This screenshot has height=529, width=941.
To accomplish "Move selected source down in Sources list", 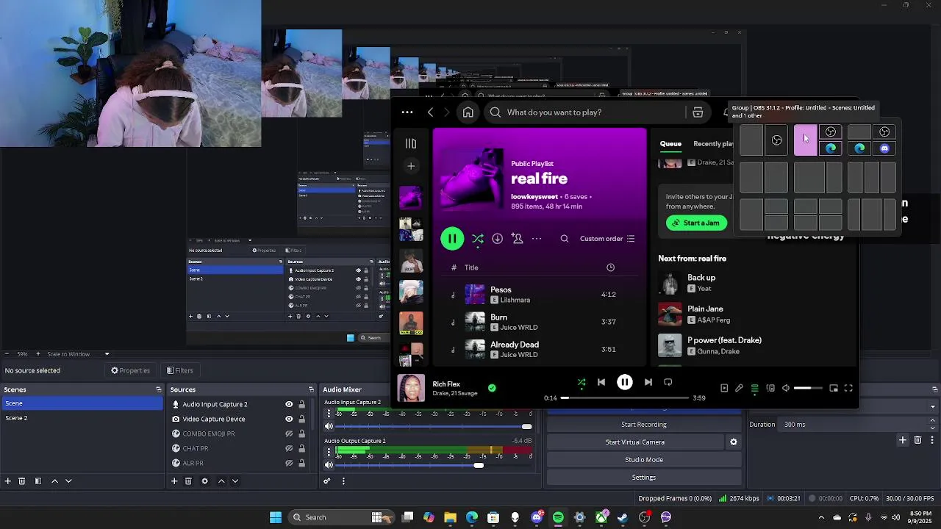I will [235, 481].
